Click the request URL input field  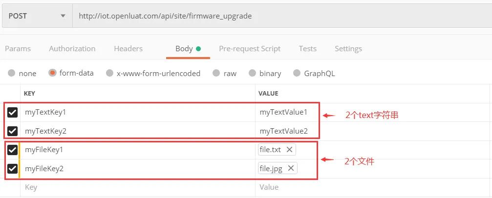pyautogui.click(x=278, y=16)
